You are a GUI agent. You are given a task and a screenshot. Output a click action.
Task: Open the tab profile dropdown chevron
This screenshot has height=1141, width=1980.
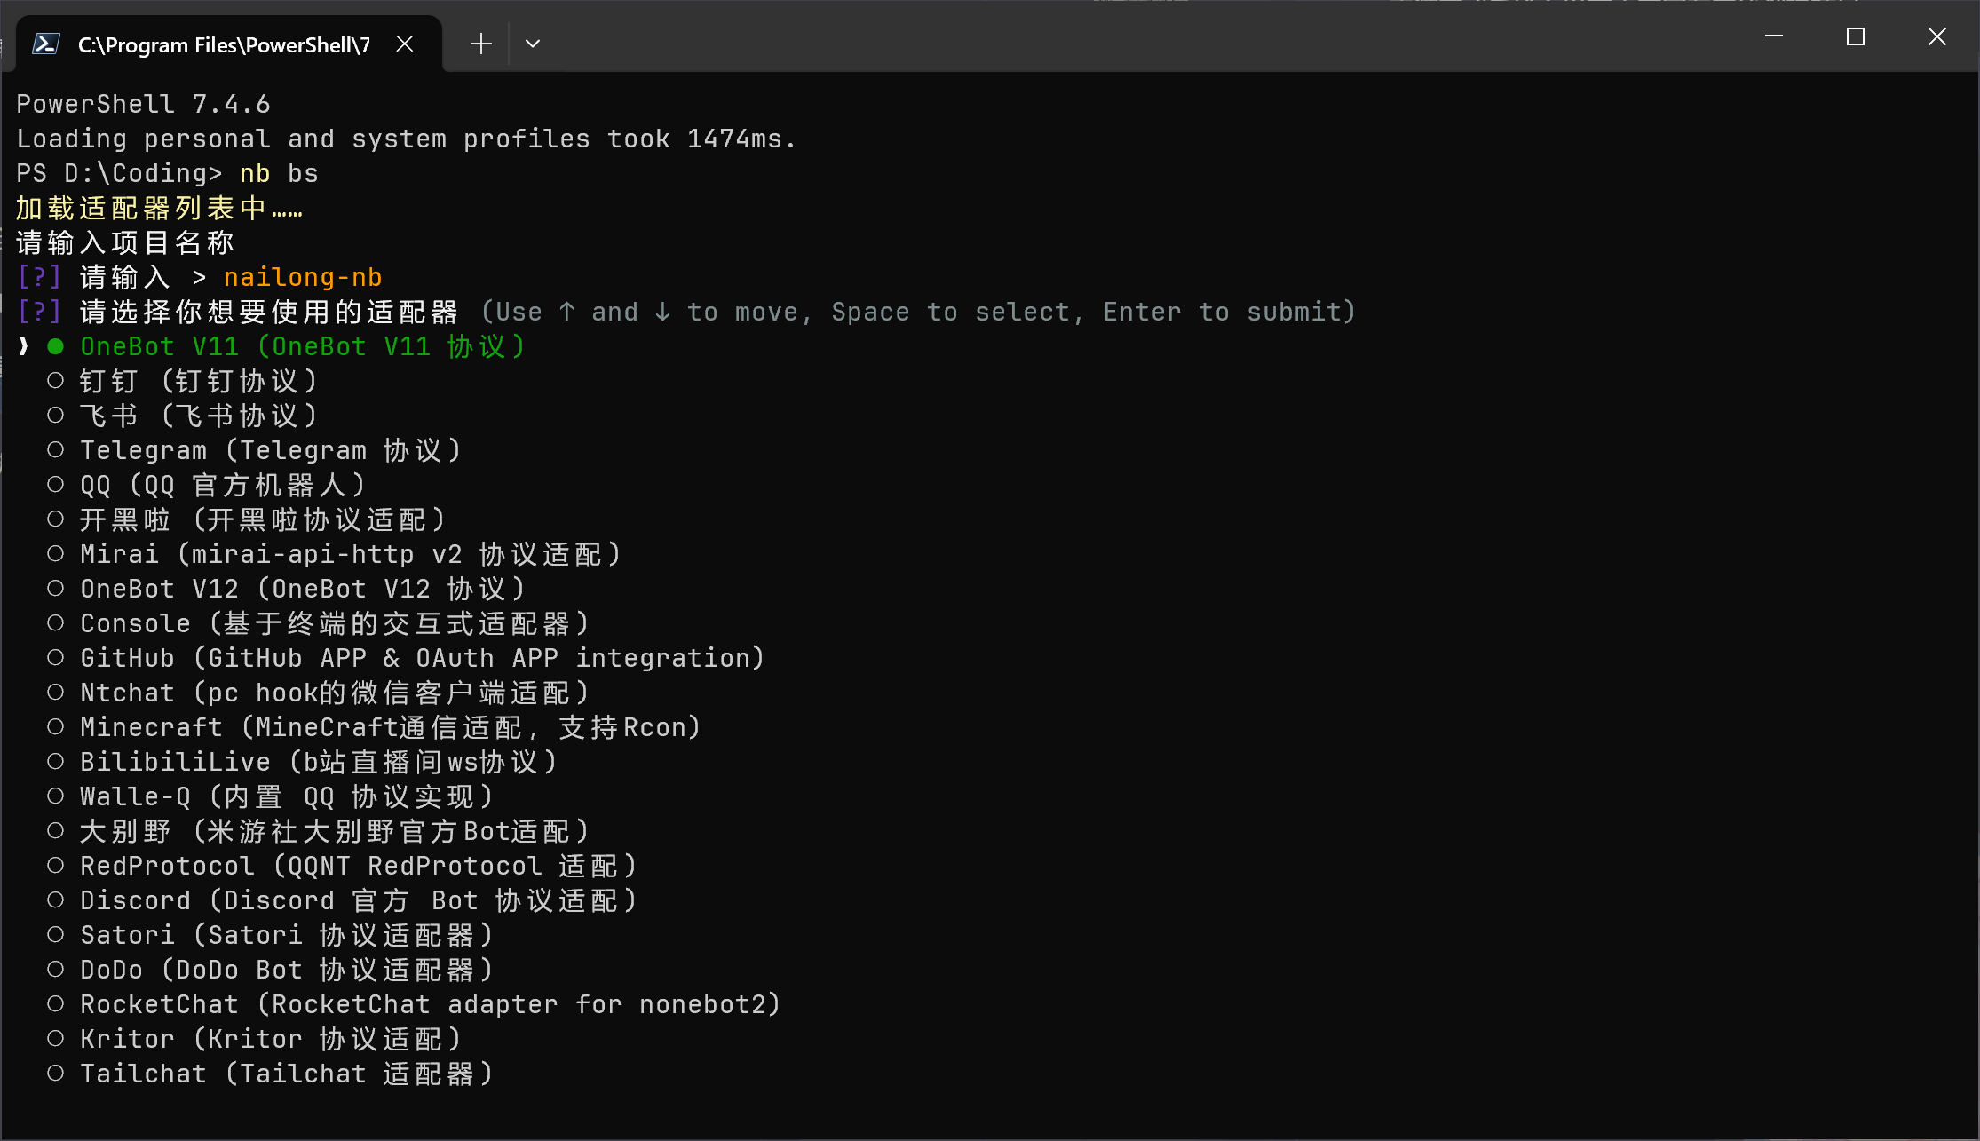click(533, 44)
